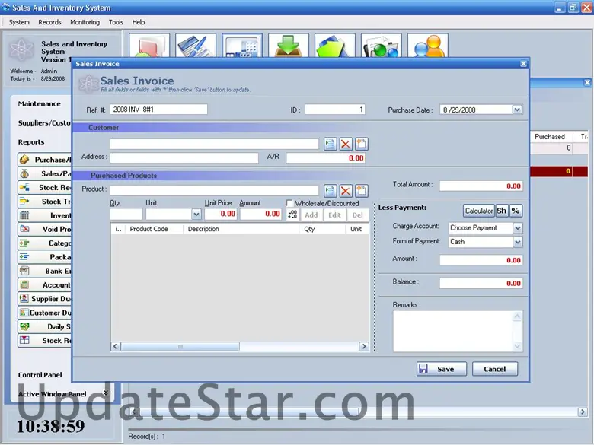Screen dimensions: 594x445
Task: Open the Records menu
Action: tap(49, 22)
